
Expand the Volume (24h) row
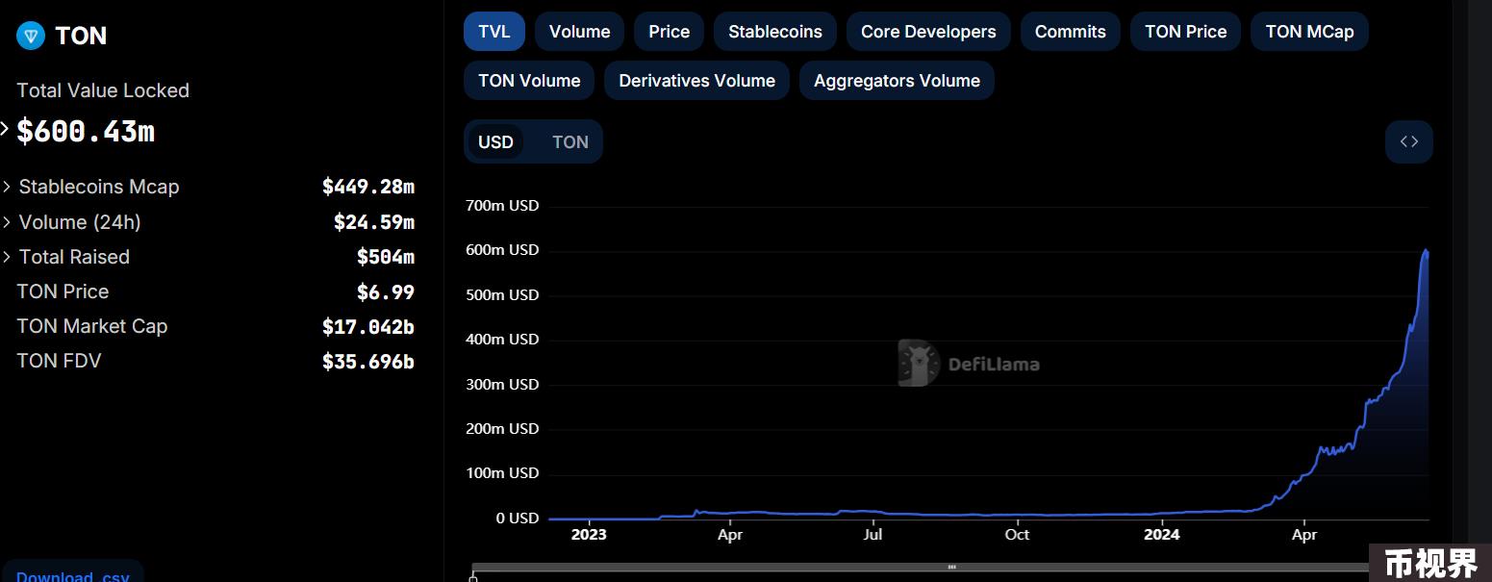[x=8, y=222]
